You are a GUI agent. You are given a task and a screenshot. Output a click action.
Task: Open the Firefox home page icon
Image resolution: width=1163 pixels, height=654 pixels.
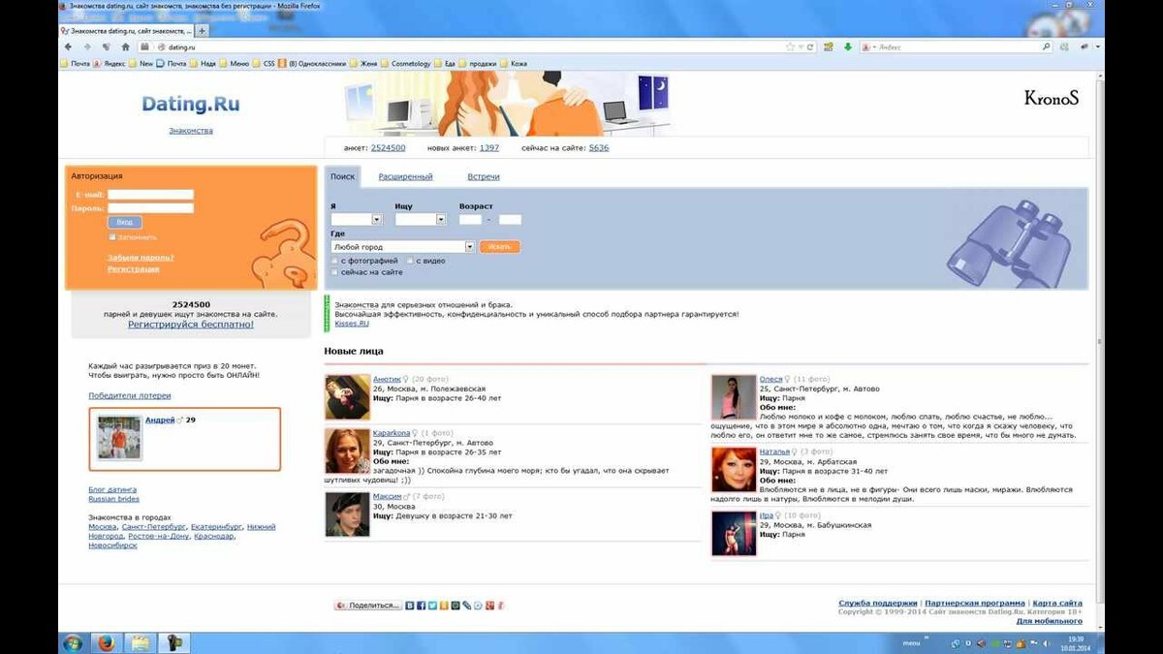click(125, 47)
